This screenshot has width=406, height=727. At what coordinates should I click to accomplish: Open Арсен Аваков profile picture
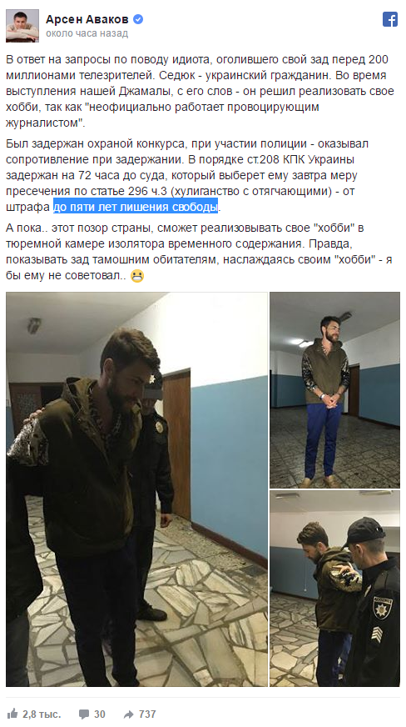[22, 25]
